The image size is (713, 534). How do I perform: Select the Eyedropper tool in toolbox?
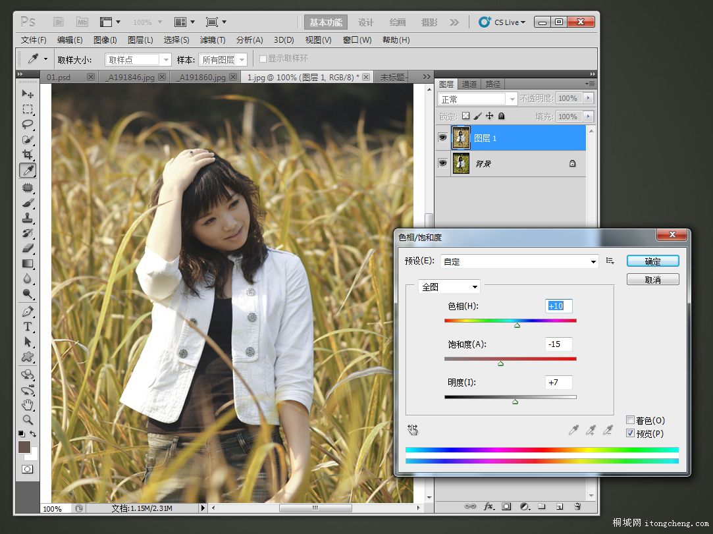click(x=28, y=170)
